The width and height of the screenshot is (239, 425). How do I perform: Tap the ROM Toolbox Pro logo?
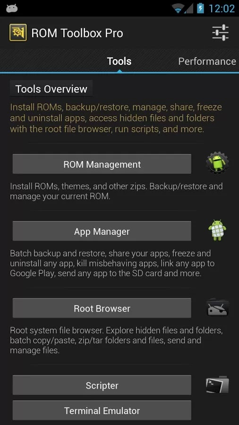click(x=18, y=33)
